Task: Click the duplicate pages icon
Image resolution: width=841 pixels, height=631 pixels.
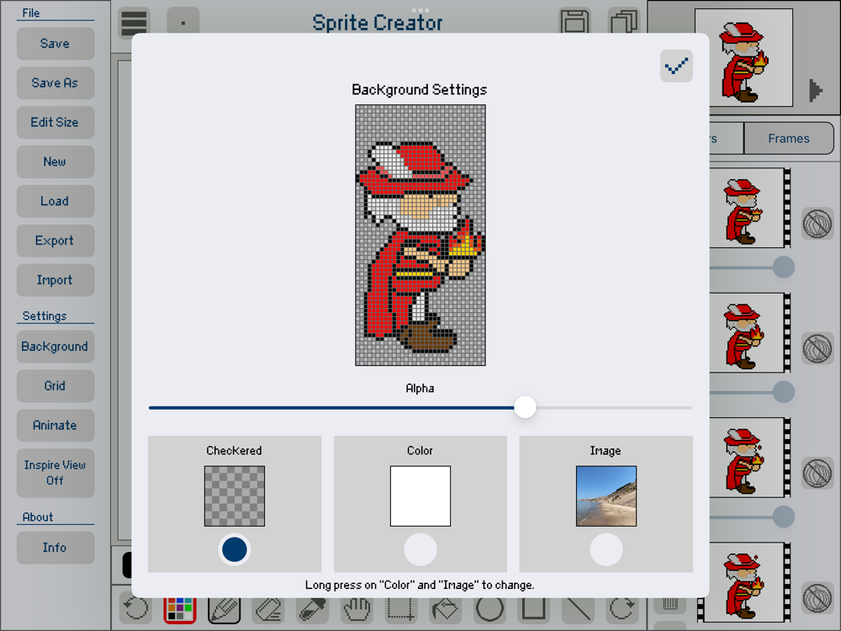Action: click(624, 23)
